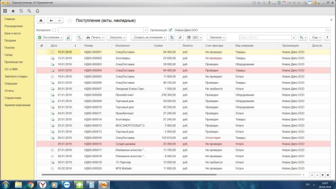Click the paperclip attachments toolbar button

click(180, 37)
